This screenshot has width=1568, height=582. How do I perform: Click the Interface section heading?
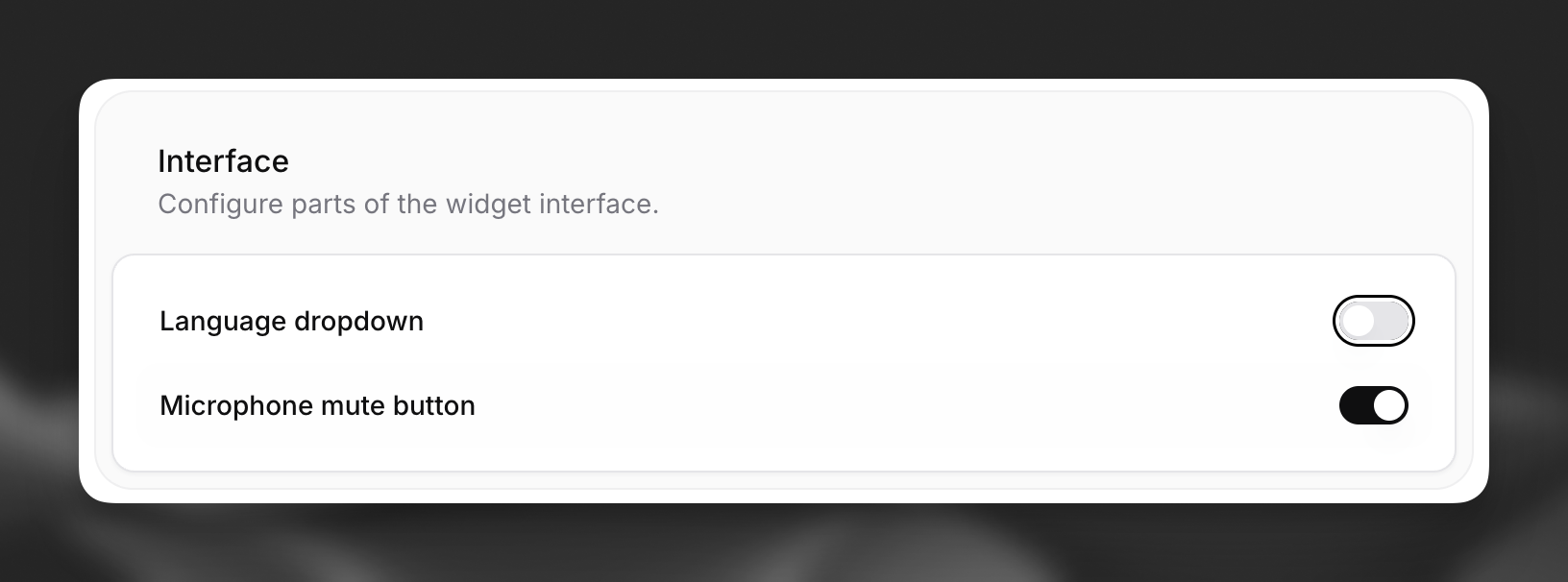coord(223,160)
